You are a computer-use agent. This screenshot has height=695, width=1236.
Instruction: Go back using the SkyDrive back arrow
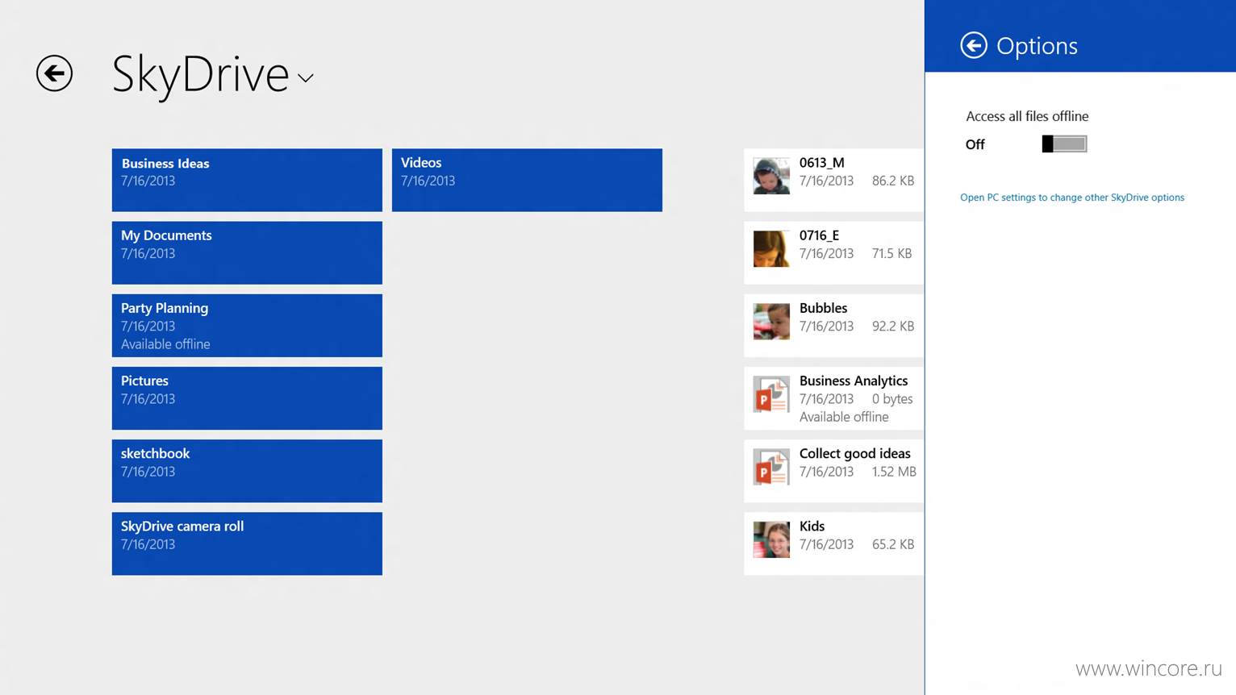[x=54, y=73]
